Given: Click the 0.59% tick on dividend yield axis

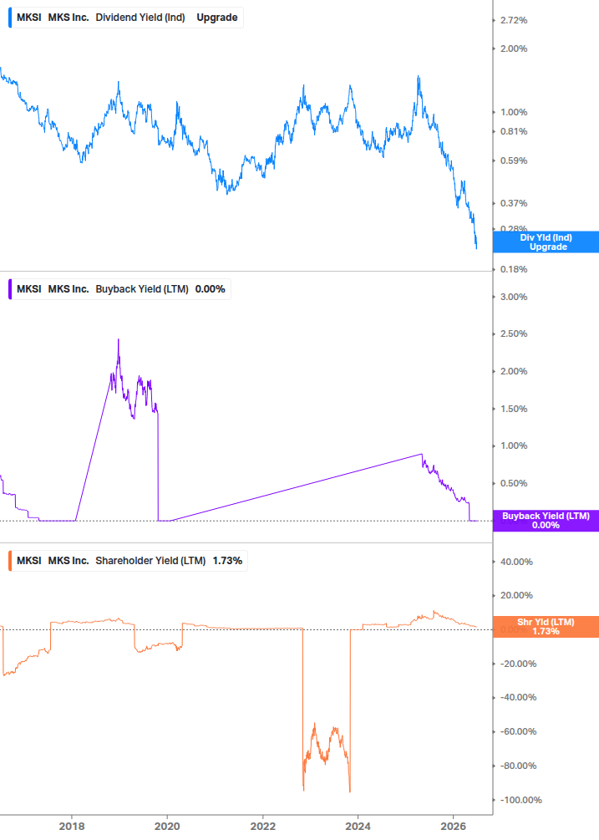Looking at the screenshot, I should 513,160.
